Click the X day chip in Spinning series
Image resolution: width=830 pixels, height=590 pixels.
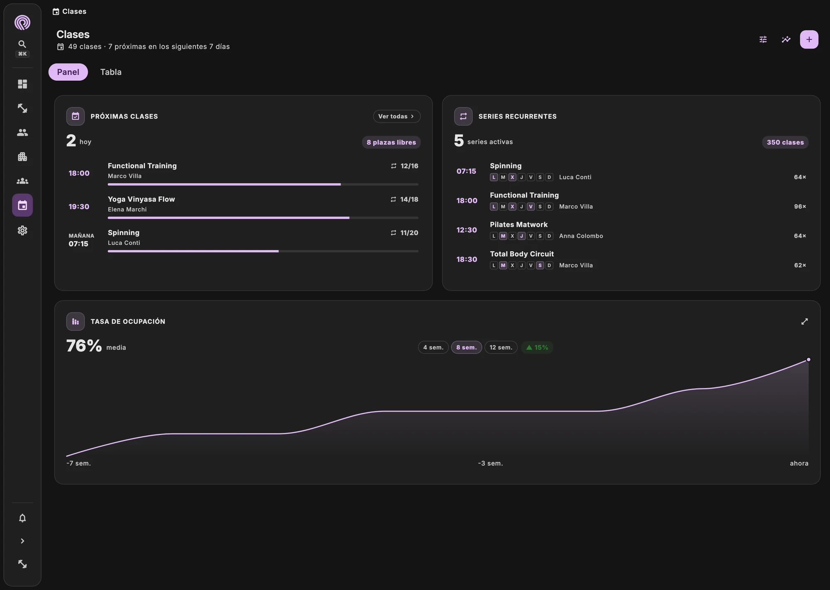[513, 177]
